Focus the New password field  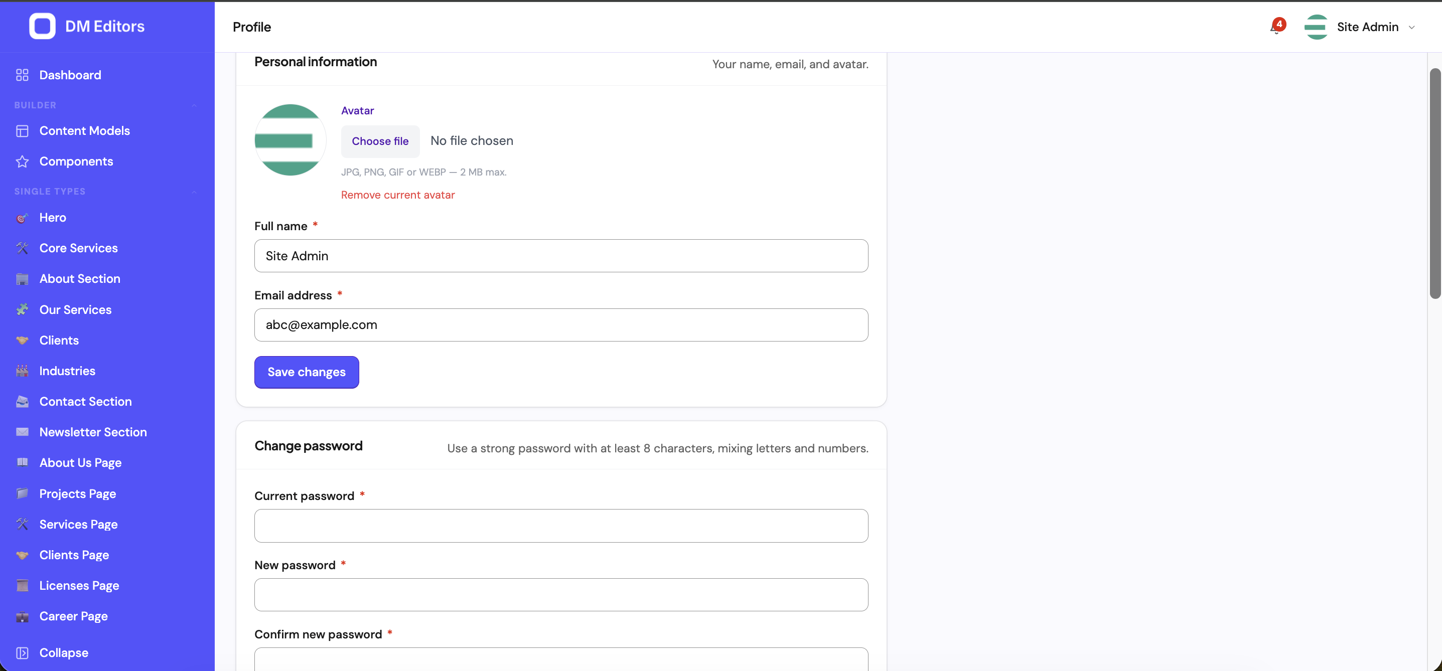coord(561,595)
